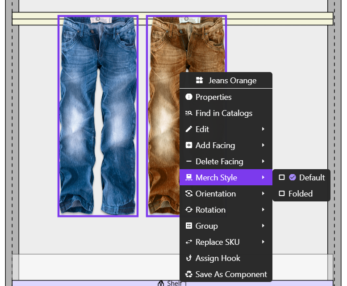The height and width of the screenshot is (286, 347).
Task: Click the minus icon for Delete Facing
Action: point(188,162)
